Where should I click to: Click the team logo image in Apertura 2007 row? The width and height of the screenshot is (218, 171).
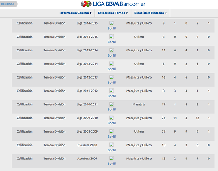coord(112,159)
